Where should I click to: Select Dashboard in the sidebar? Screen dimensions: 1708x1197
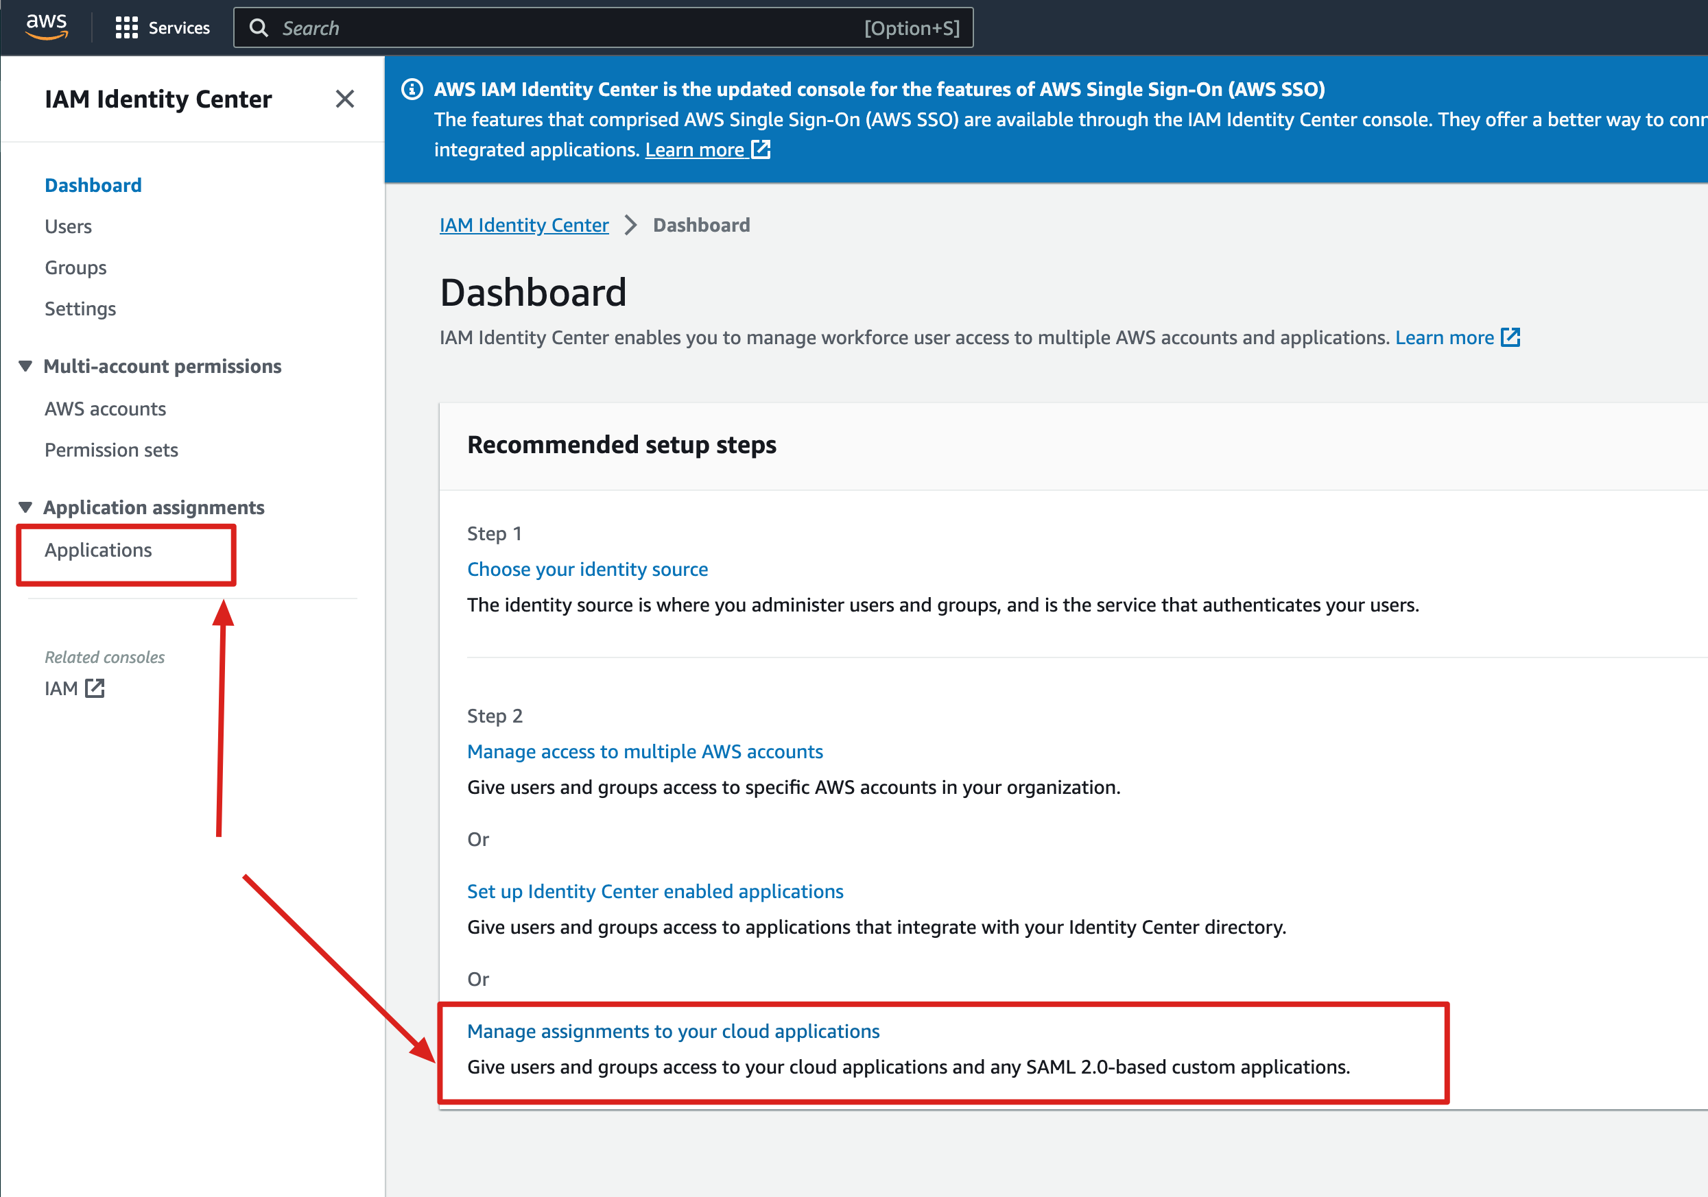(x=93, y=185)
